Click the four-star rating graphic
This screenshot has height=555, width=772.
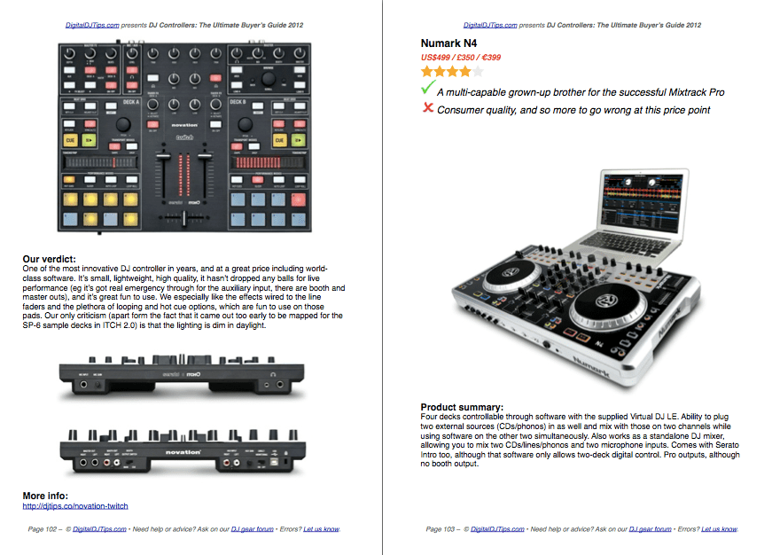452,72
